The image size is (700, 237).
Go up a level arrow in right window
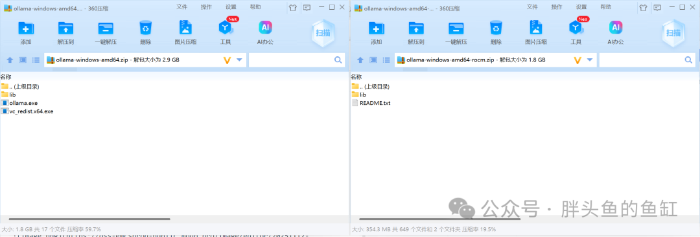click(360, 60)
